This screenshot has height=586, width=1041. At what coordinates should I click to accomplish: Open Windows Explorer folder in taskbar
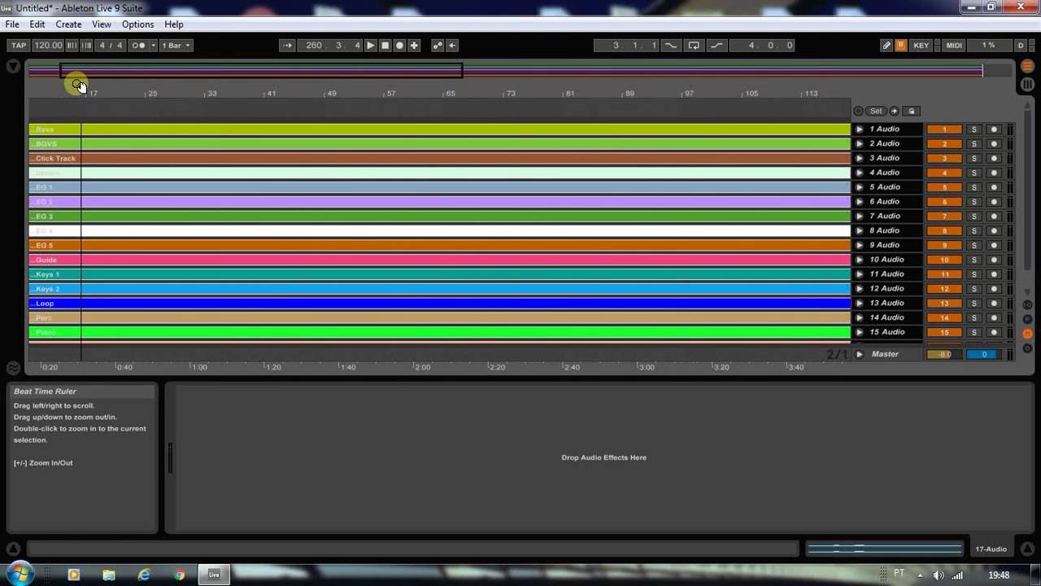[109, 575]
